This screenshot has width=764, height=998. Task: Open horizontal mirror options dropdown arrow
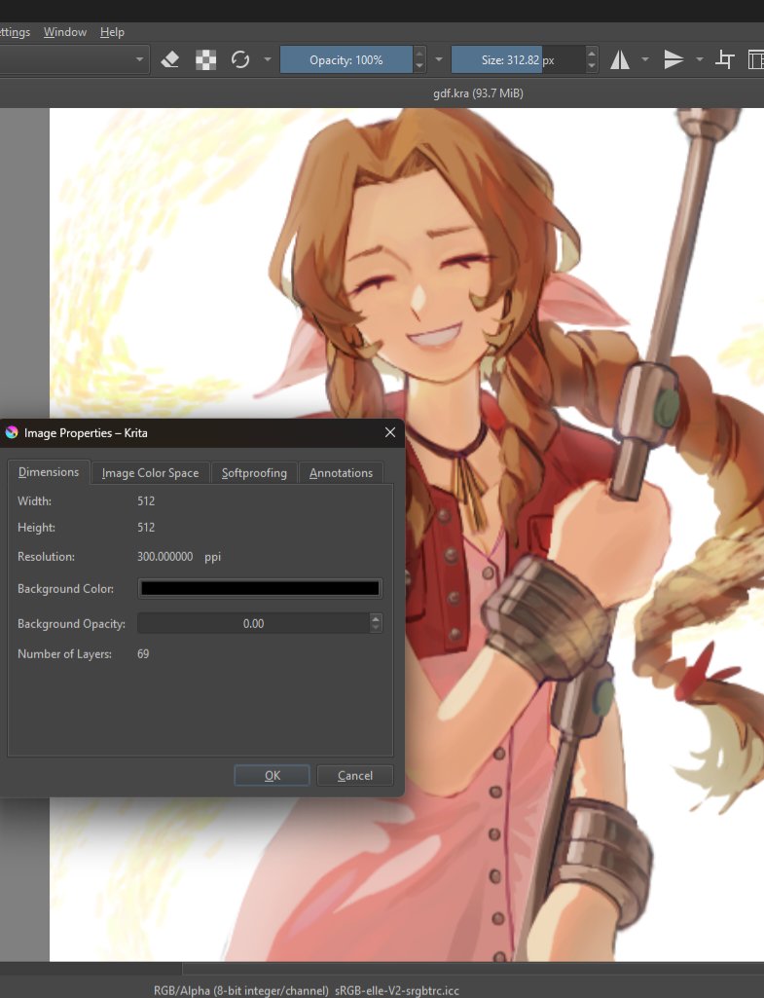pyautogui.click(x=645, y=59)
